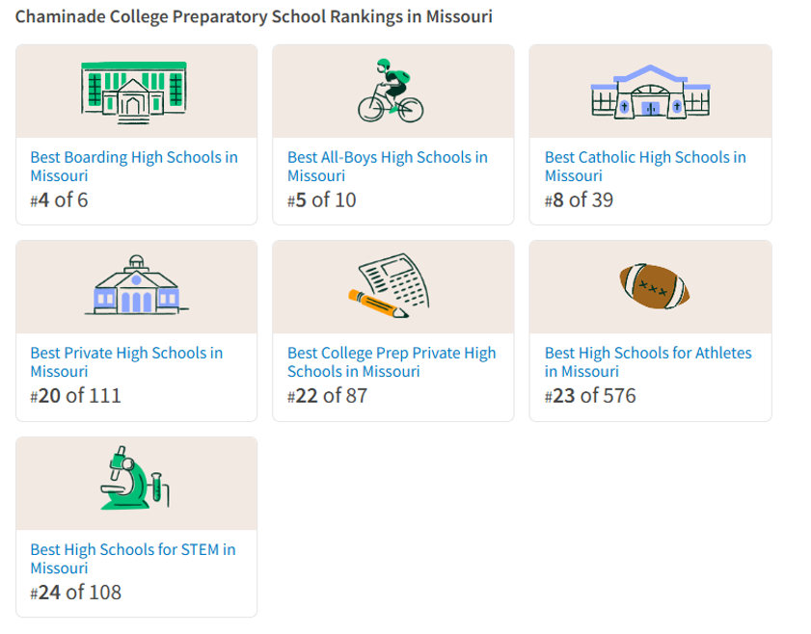811x634 pixels.
Task: Click the #24 of 108 ranking text
Action: 76,592
